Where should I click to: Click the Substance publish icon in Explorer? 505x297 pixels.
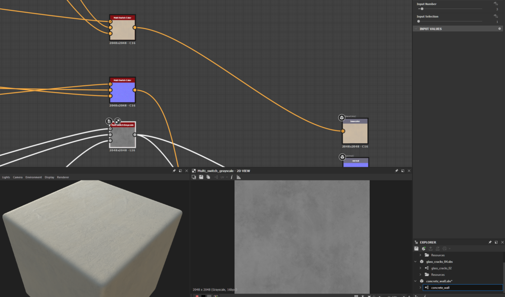pyautogui.click(x=424, y=249)
